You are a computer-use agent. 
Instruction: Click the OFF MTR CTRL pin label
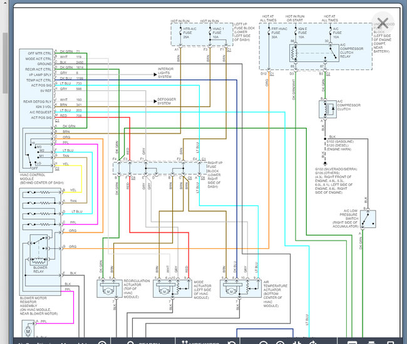(39, 53)
